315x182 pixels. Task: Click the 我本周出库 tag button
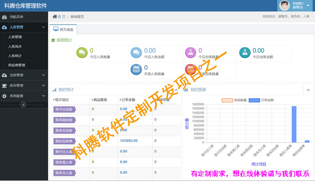pyautogui.click(x=64, y=120)
